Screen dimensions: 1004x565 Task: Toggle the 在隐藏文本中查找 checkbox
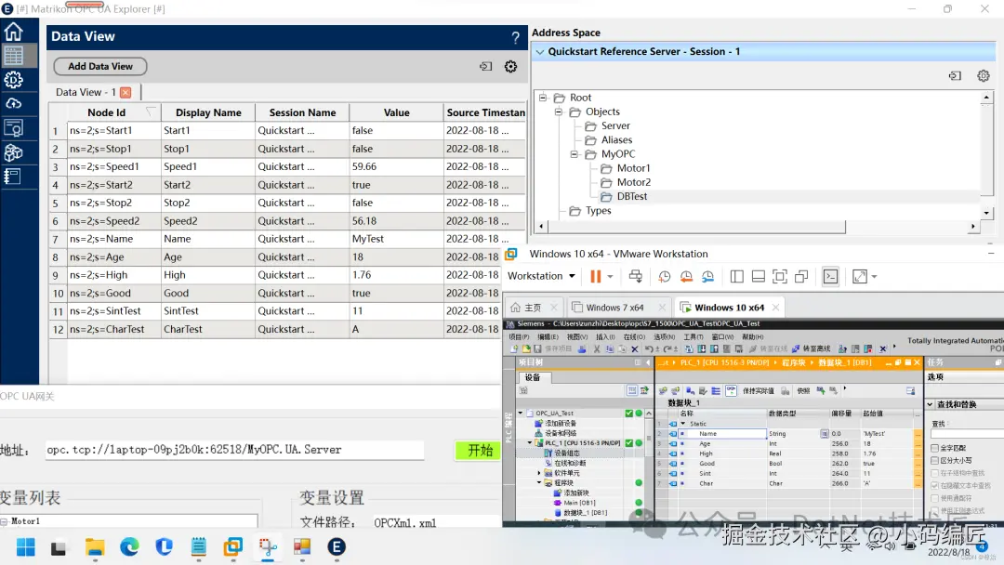[934, 485]
